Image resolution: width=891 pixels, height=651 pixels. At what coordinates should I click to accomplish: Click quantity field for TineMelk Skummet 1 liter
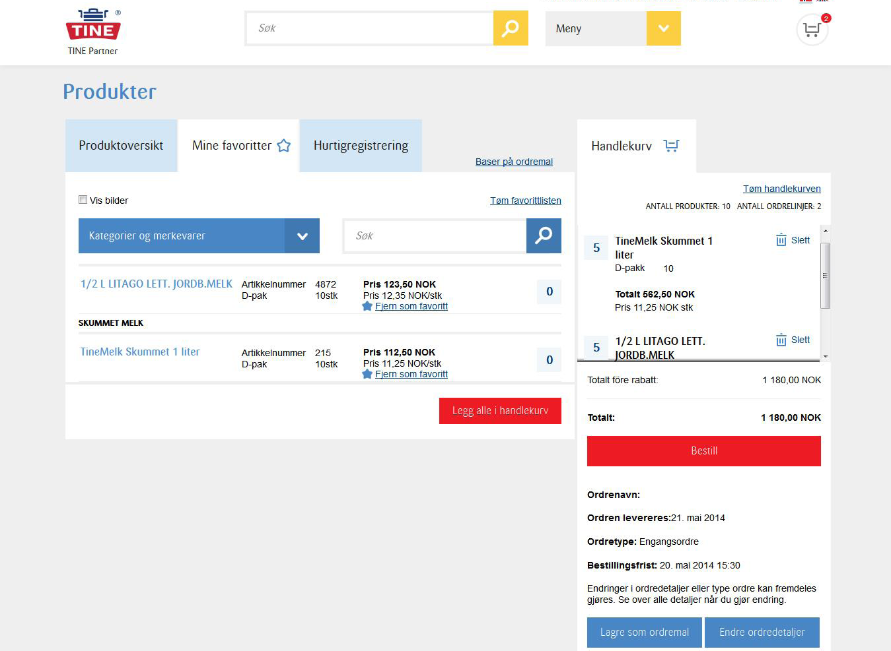(550, 359)
